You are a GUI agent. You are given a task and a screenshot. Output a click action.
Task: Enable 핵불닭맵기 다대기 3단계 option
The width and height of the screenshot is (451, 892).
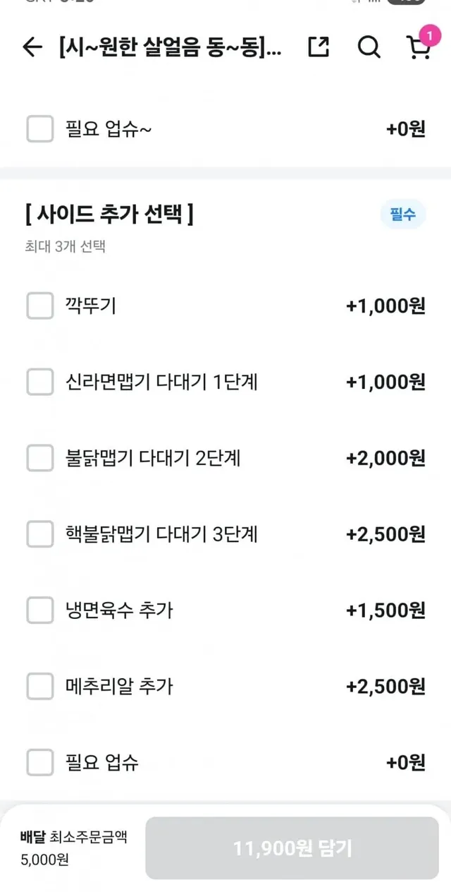40,534
